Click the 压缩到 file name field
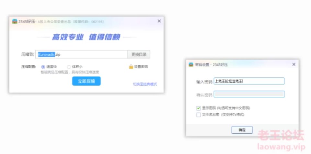 coord(82,54)
